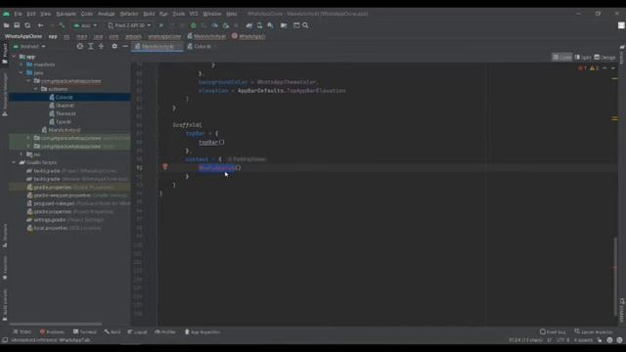
Task: Open the Android project view dropdown
Action: 29,47
